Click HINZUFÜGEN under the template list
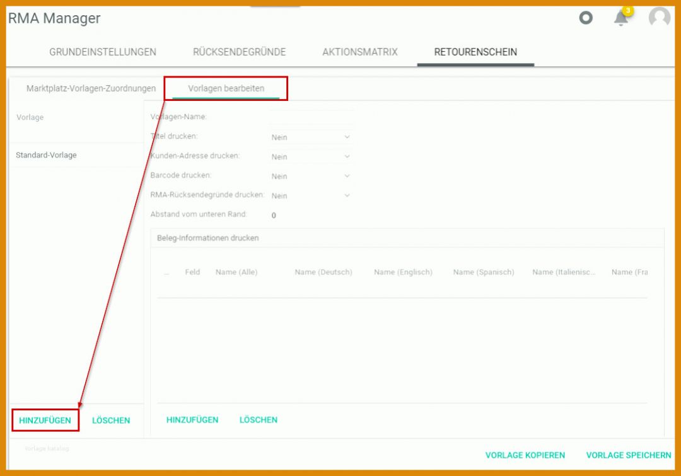The width and height of the screenshot is (681, 476). tap(45, 421)
